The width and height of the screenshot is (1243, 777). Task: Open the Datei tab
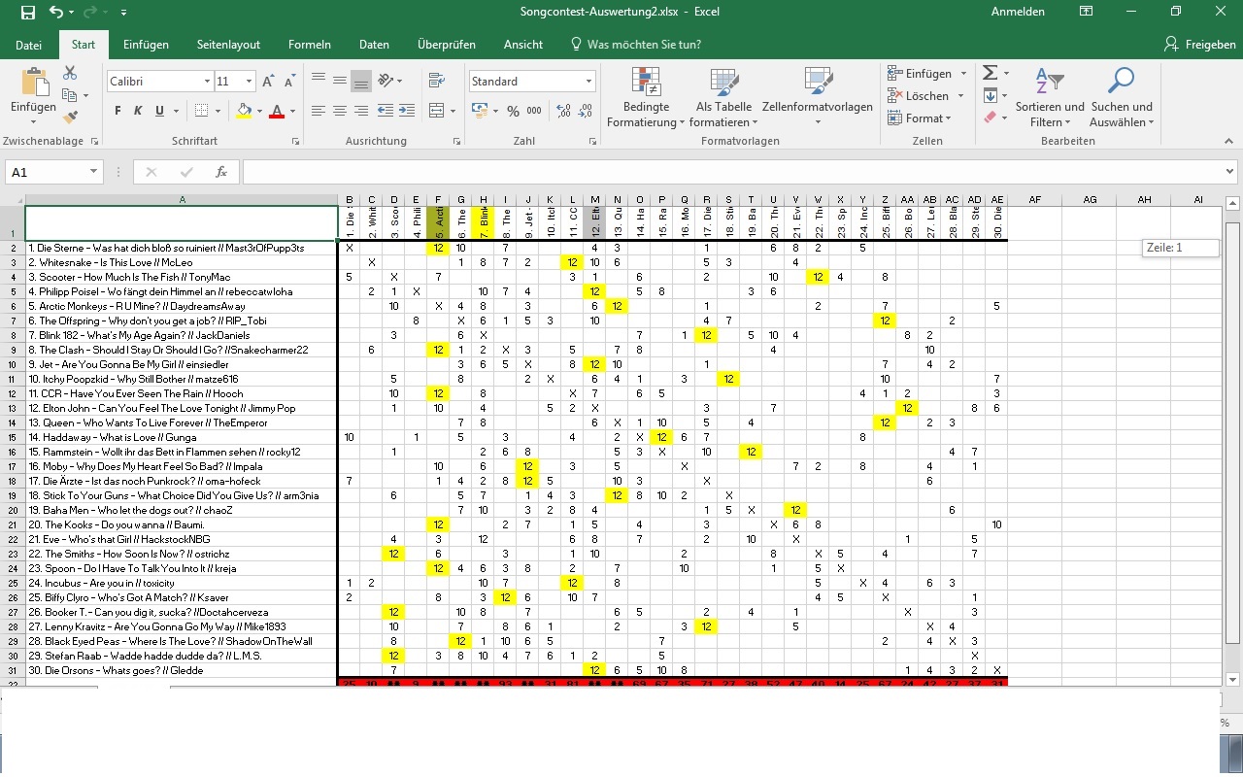pyautogui.click(x=29, y=45)
